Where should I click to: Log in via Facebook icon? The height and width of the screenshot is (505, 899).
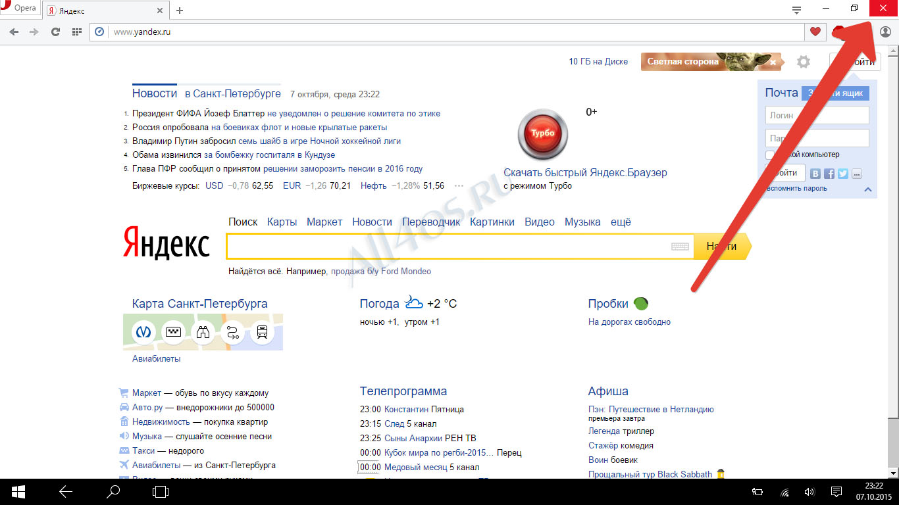coord(829,174)
